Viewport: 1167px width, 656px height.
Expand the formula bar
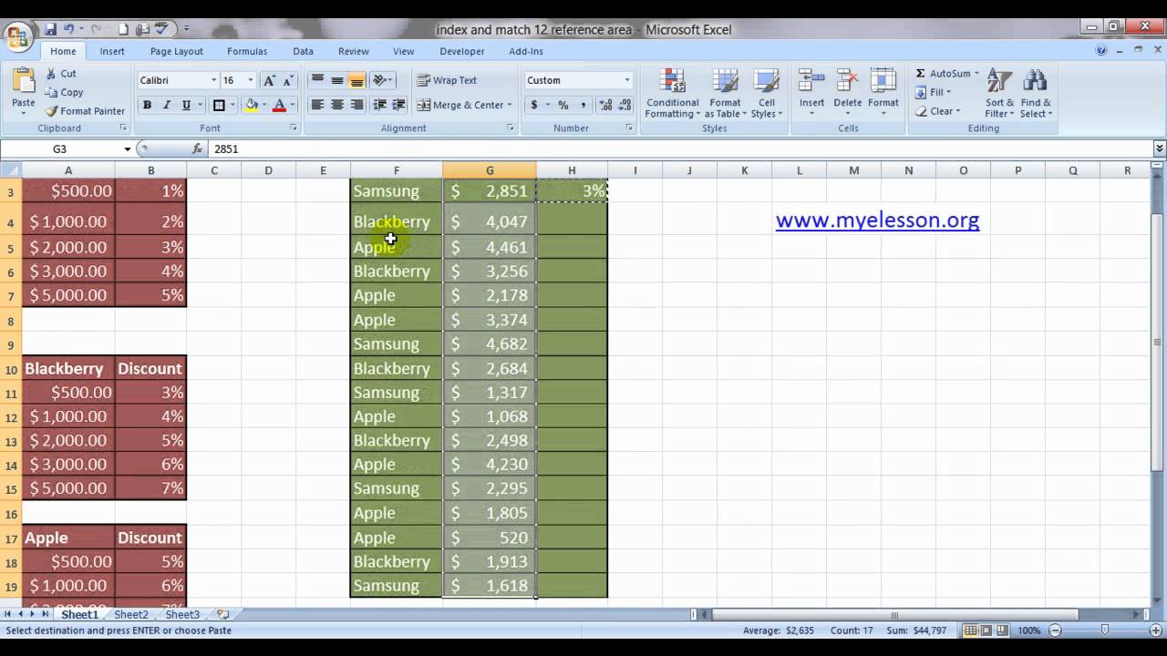click(1160, 149)
